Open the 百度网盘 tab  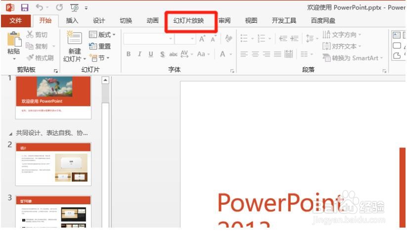tap(323, 20)
